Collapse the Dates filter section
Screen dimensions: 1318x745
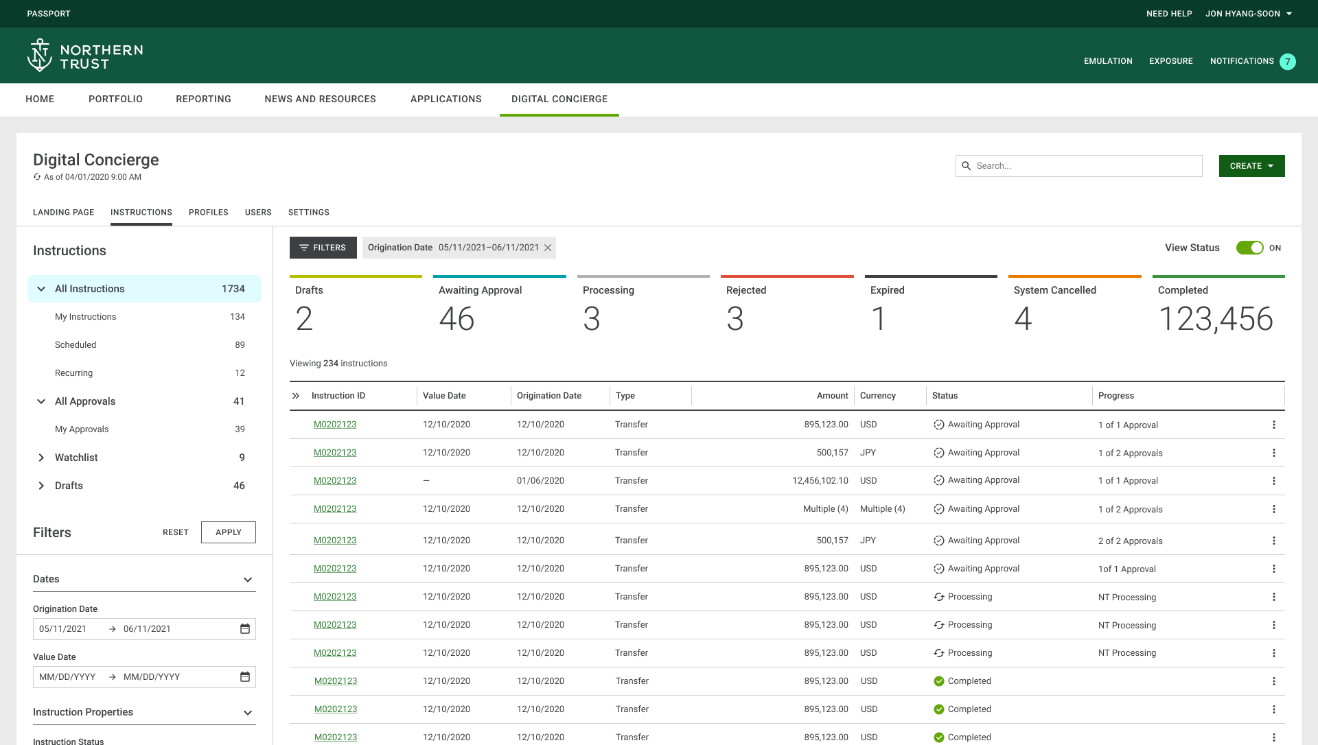click(x=248, y=580)
